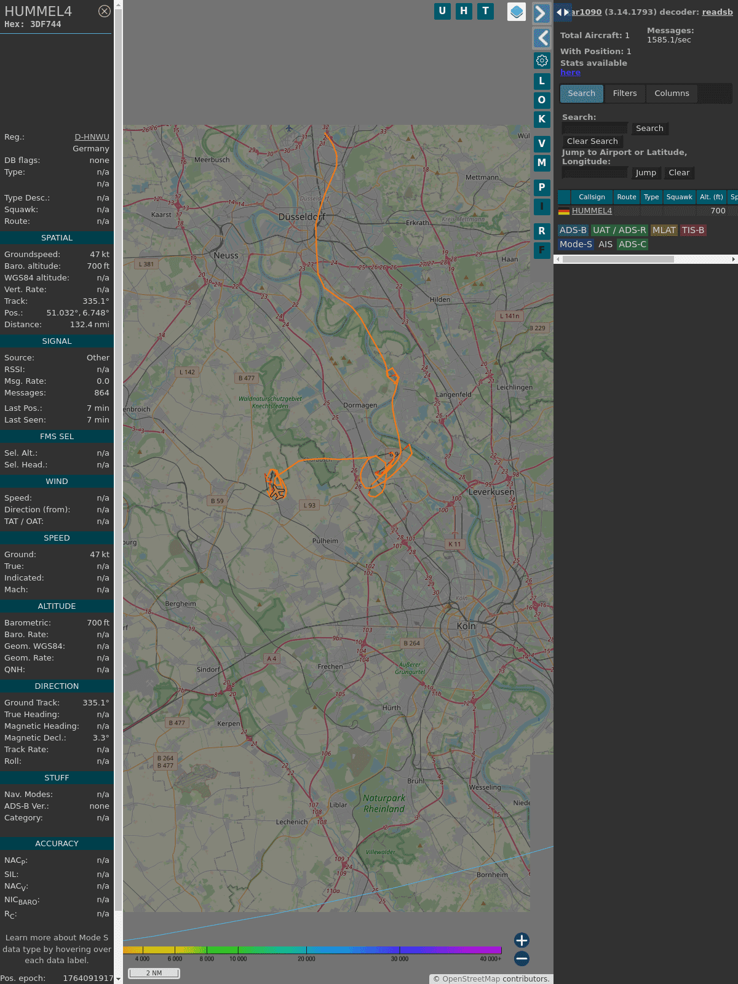The width and height of the screenshot is (738, 984).
Task: Expand sidebar with right chevron arrow
Action: [x=541, y=14]
